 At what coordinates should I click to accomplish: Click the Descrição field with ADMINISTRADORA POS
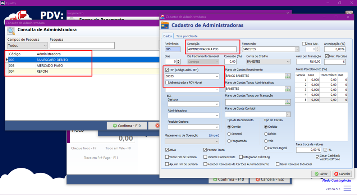(212, 49)
